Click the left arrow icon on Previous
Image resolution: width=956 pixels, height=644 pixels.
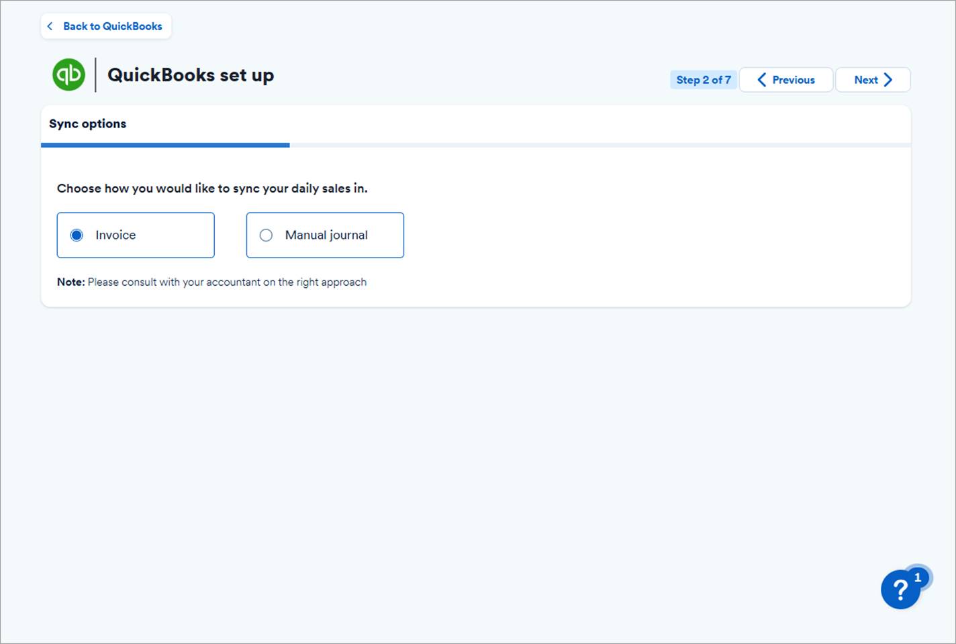coord(761,80)
